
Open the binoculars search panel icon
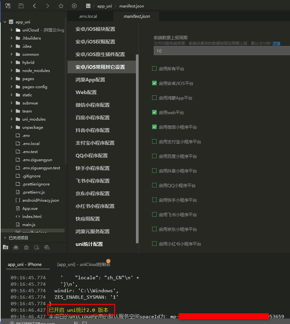(16, 247)
